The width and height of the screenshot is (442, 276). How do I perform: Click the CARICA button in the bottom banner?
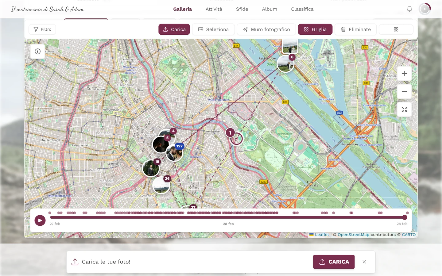click(x=334, y=262)
